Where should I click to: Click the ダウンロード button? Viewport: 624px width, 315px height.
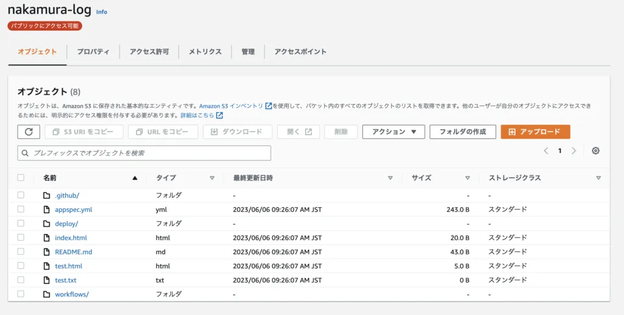[238, 132]
